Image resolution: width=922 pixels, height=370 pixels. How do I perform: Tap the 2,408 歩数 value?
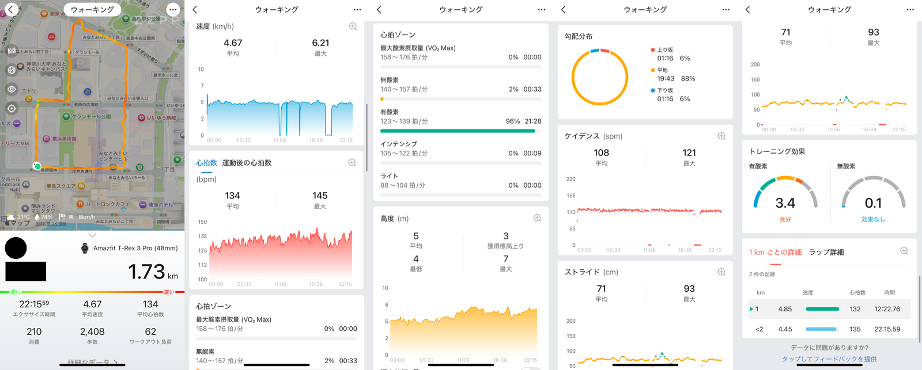tap(92, 332)
